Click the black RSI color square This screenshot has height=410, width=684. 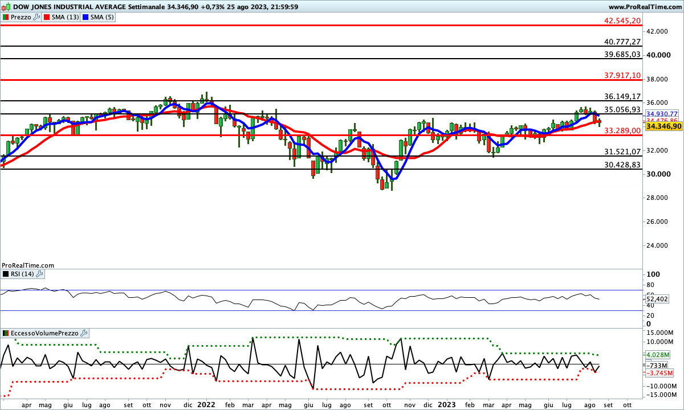click(x=5, y=274)
